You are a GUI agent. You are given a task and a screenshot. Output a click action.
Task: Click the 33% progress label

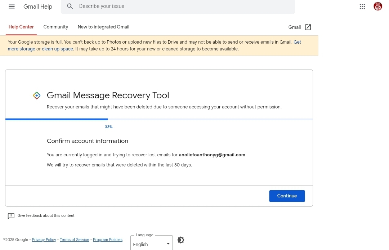pos(109,127)
